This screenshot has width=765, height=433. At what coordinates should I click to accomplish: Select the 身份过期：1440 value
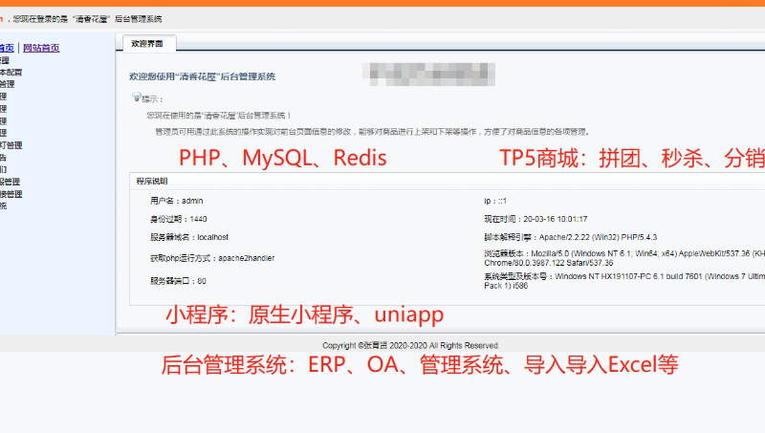pos(179,219)
